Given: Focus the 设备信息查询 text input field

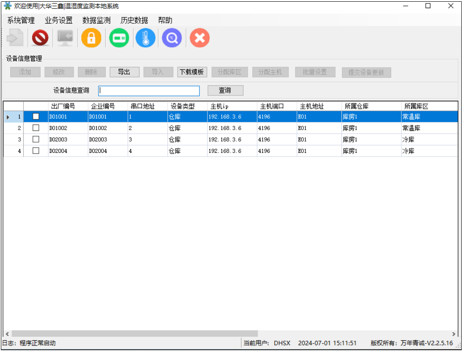Looking at the screenshot, I should click(x=149, y=91).
